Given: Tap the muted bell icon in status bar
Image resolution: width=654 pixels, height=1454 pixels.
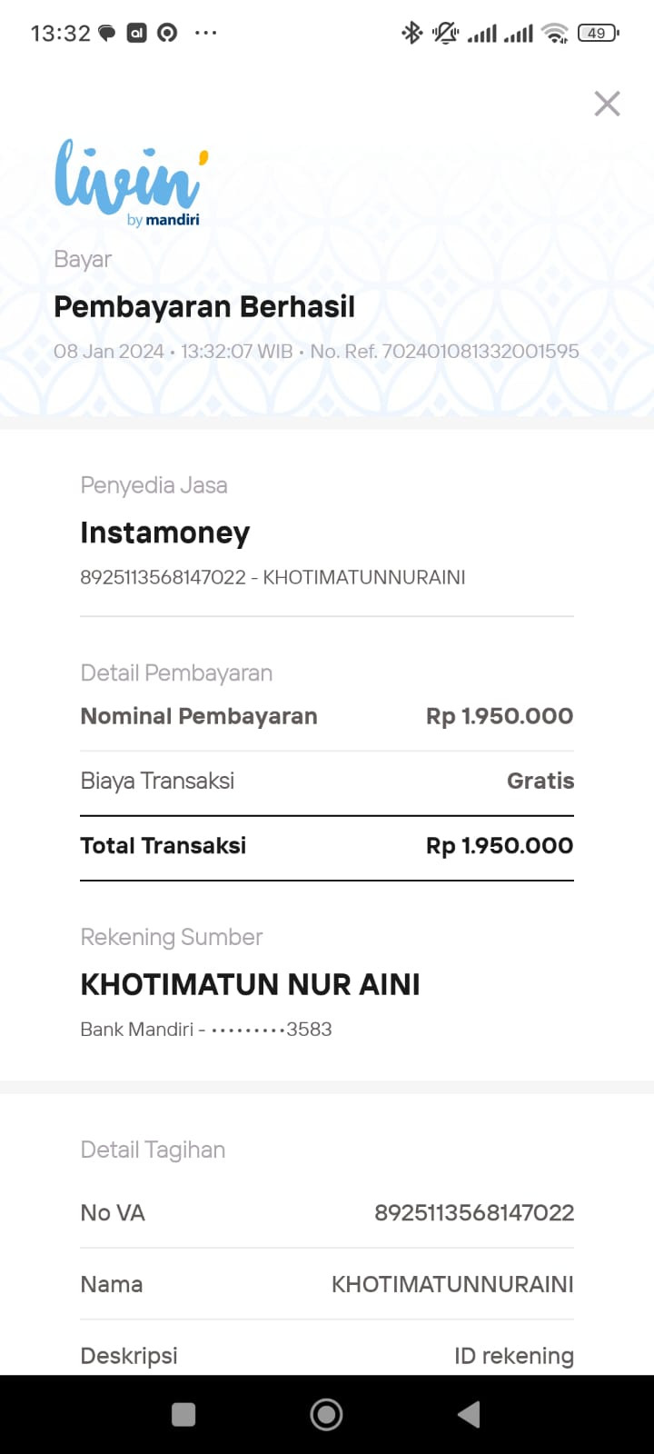Looking at the screenshot, I should click(x=445, y=33).
